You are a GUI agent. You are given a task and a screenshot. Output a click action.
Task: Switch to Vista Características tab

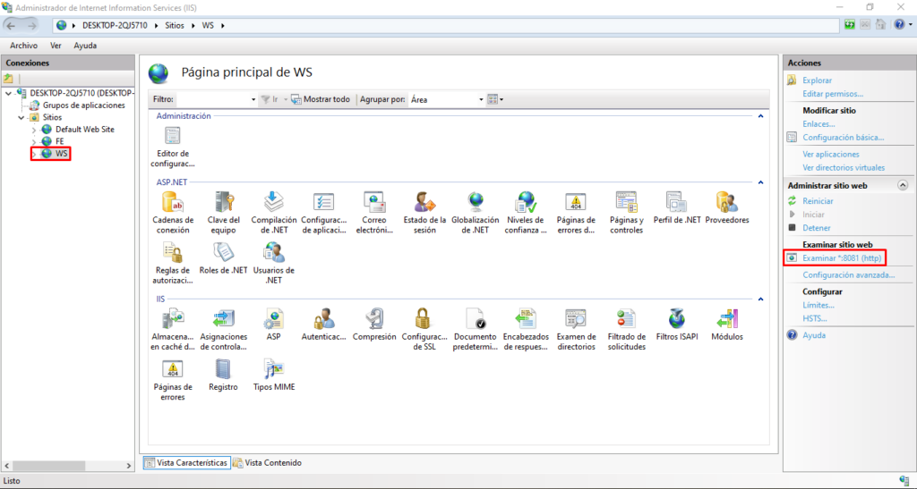point(186,463)
